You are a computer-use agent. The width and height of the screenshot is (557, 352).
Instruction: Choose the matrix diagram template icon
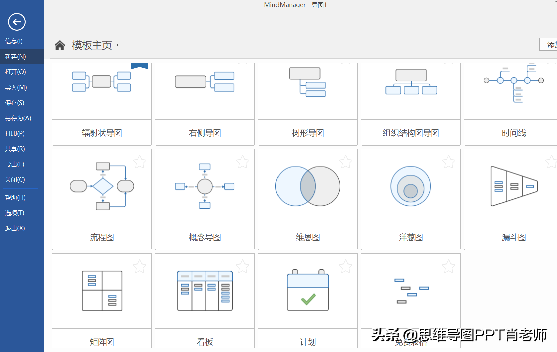tap(102, 291)
